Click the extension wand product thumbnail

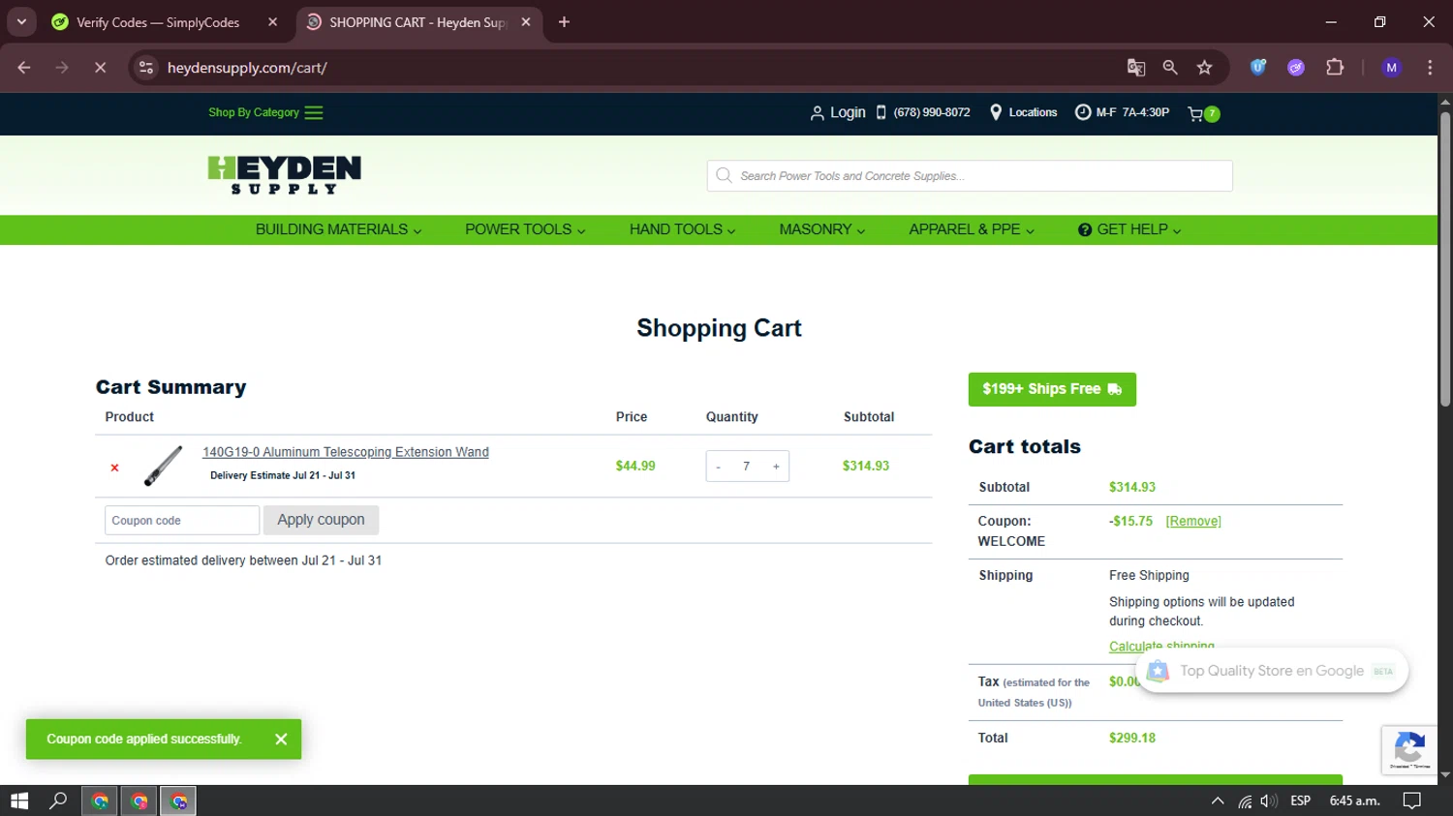(163, 466)
